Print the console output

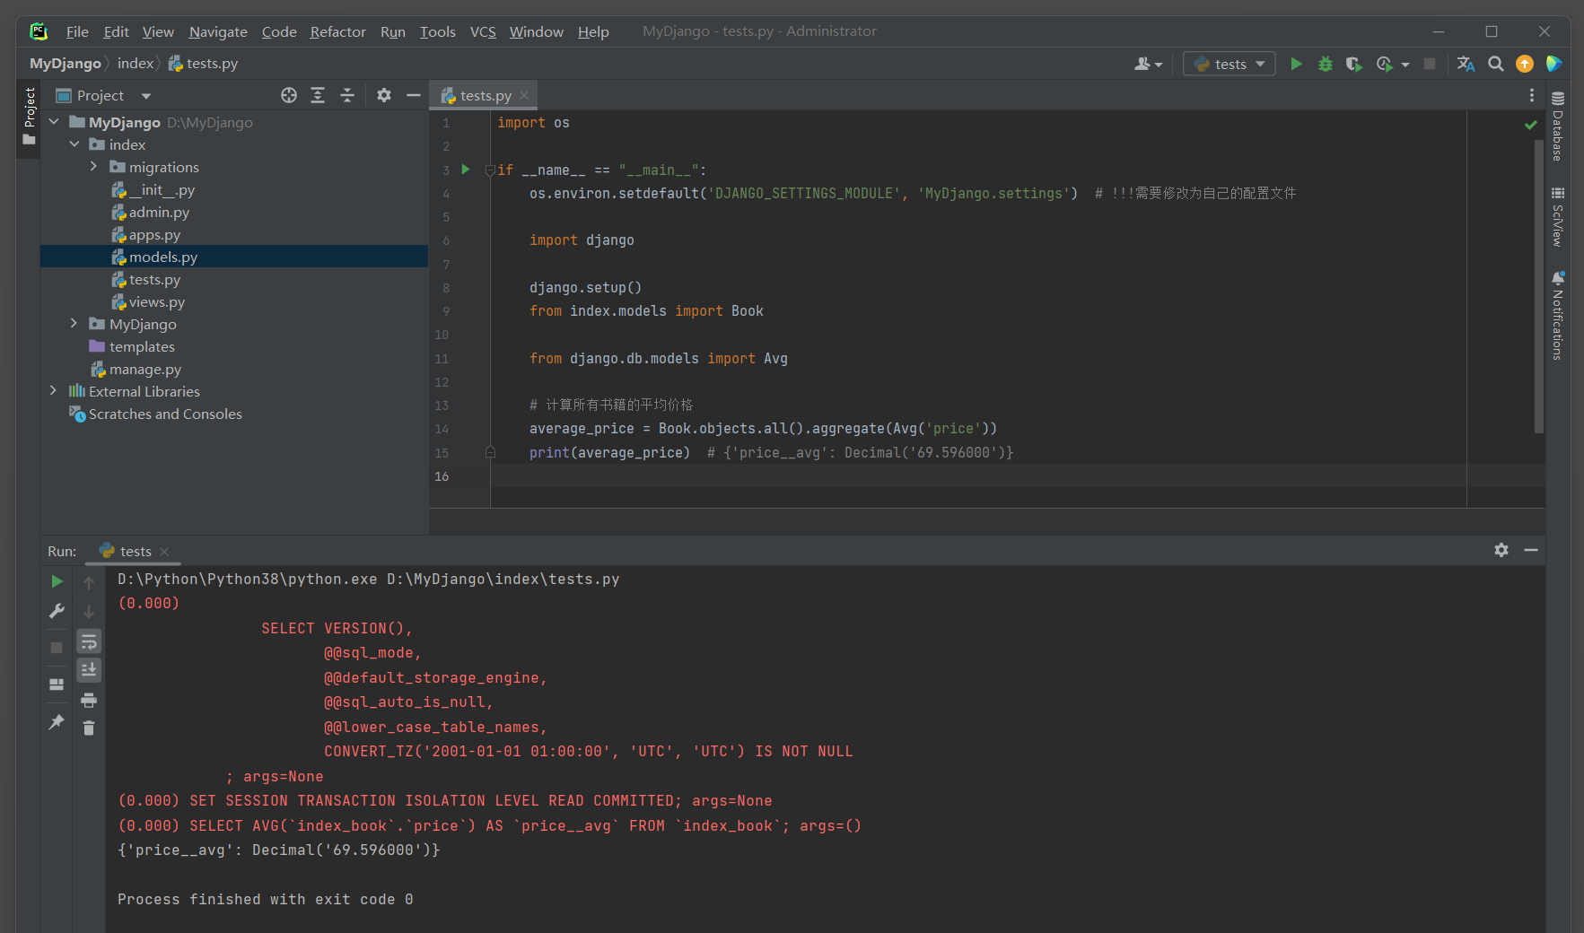point(89,700)
